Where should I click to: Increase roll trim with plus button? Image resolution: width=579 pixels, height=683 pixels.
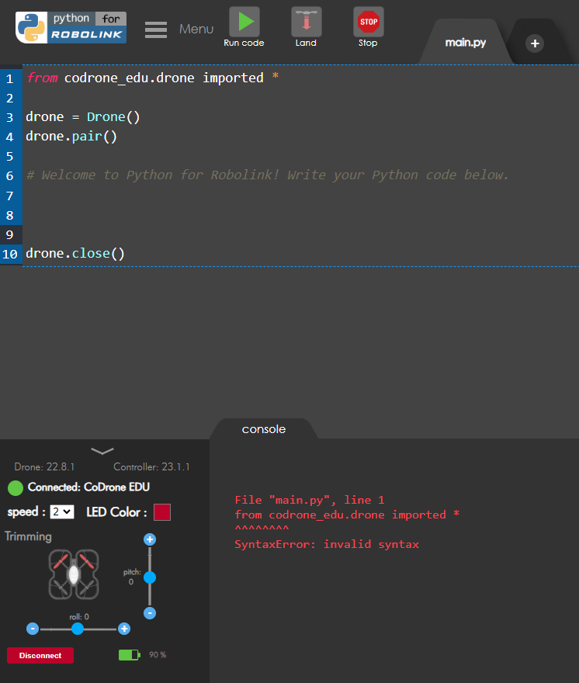123,629
